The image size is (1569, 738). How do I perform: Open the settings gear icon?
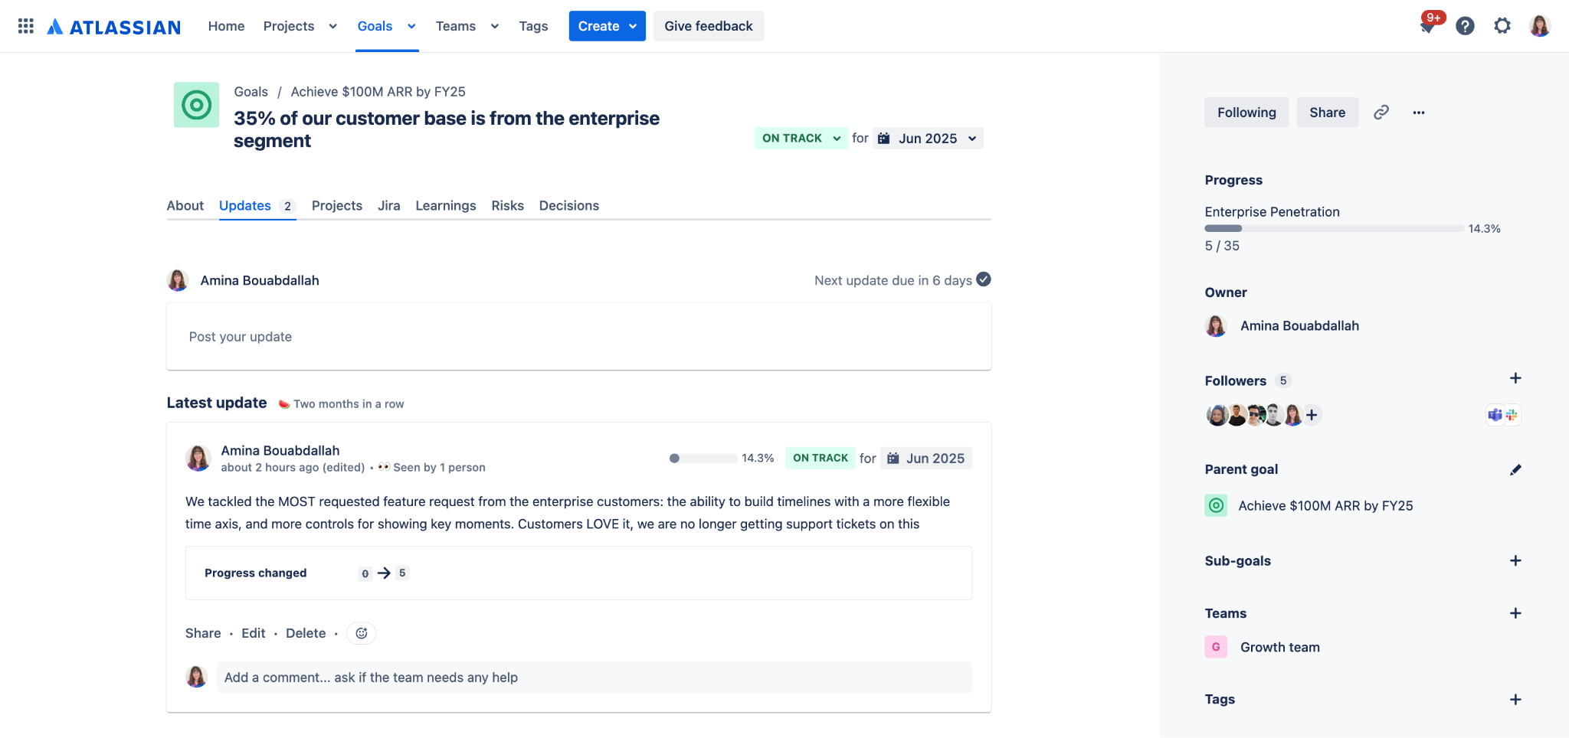coord(1502,26)
